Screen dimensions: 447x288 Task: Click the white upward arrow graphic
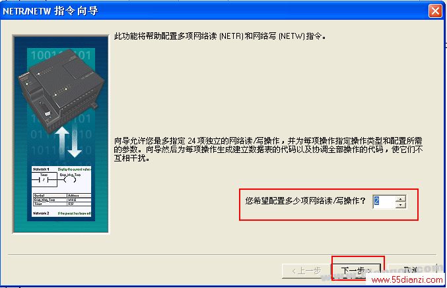[x=63, y=142]
